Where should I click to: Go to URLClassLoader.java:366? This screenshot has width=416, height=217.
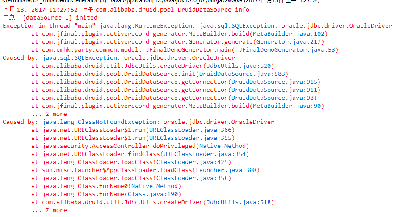click(x=190, y=130)
